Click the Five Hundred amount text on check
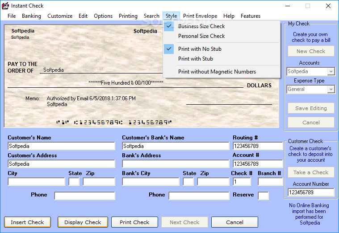Screen dimensions: 339x233 pos(126,82)
